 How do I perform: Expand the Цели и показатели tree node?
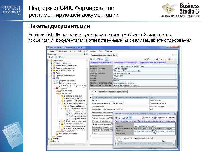(x=52, y=63)
